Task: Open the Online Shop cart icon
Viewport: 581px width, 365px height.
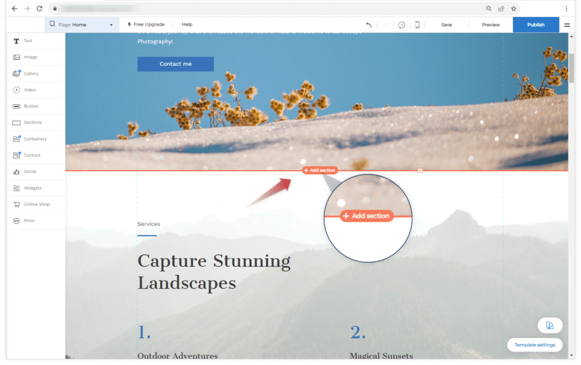Action: [x=16, y=205]
